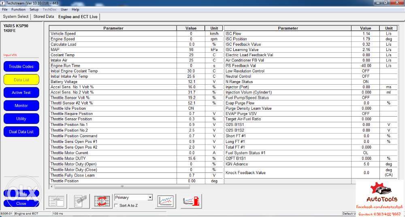405x217 pixels.
Task: Restore down the Techstream window
Action: point(386,2)
